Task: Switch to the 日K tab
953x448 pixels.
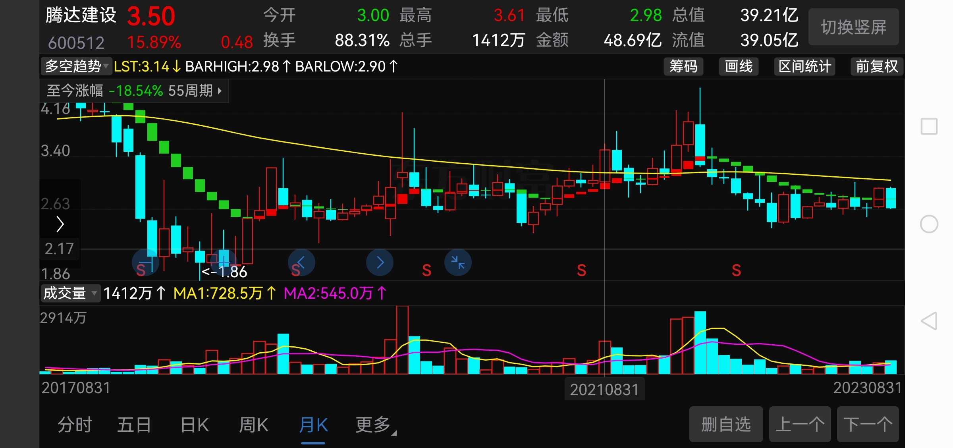Action: point(195,425)
